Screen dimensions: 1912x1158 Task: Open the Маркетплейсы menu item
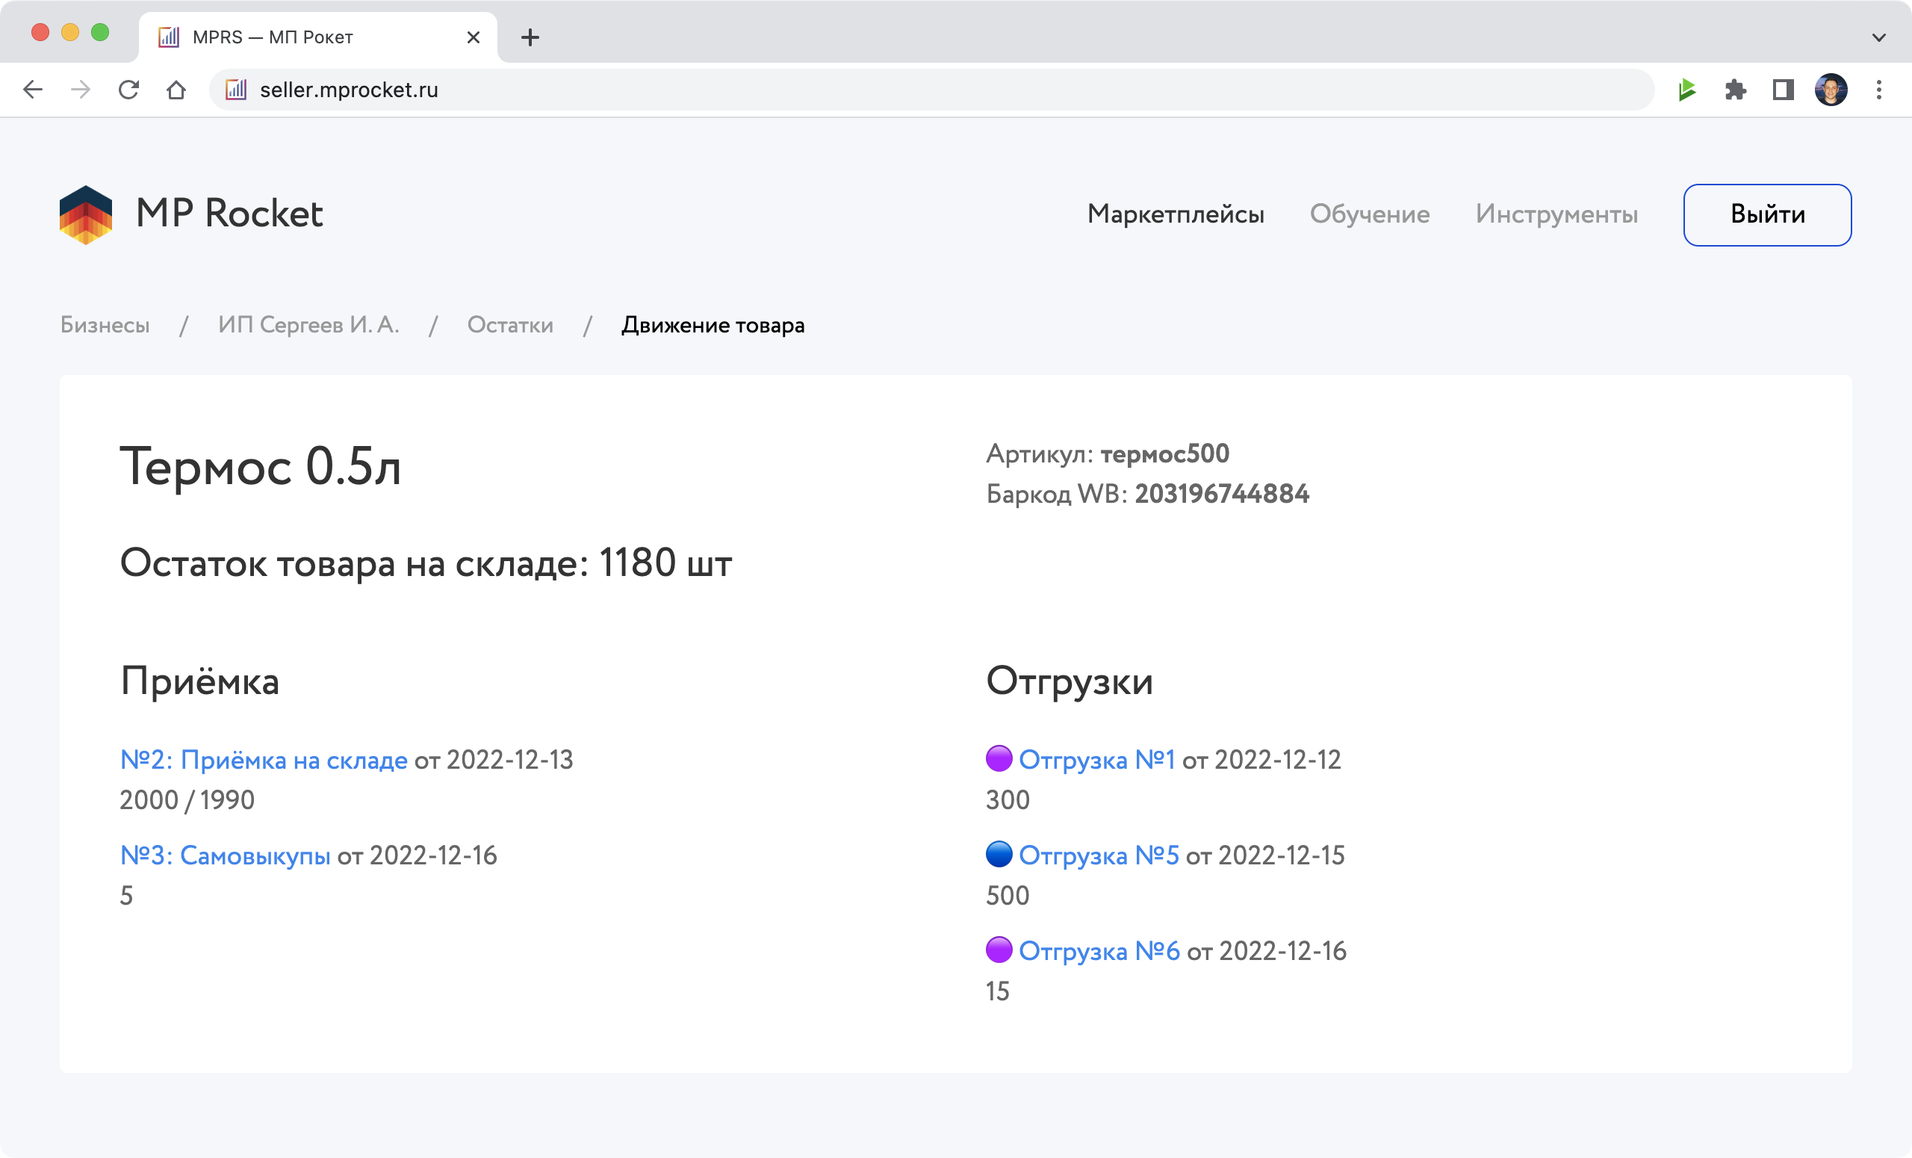pyautogui.click(x=1175, y=214)
